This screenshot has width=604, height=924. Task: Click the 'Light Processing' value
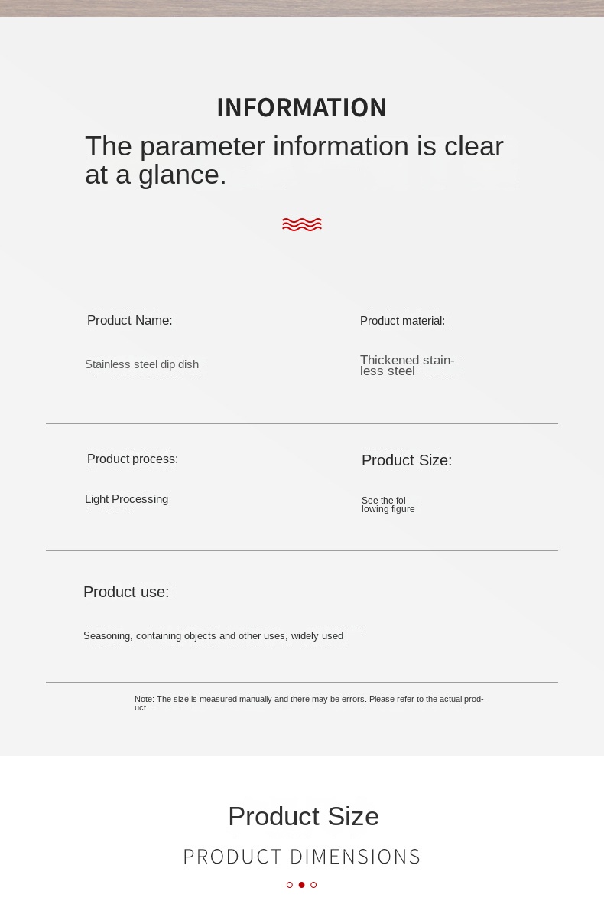[x=126, y=499]
